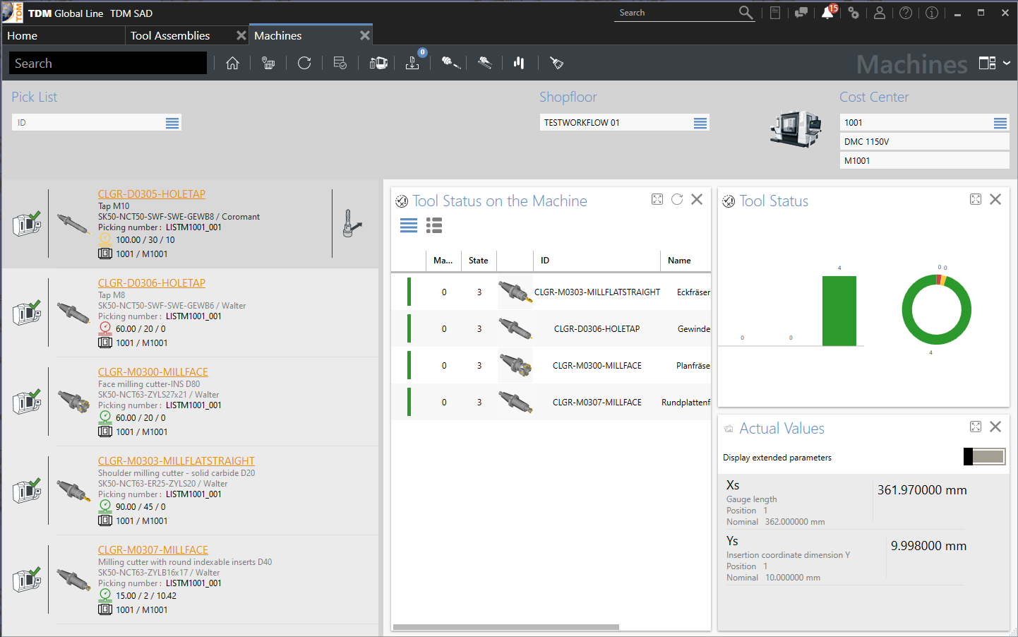Refresh the Tool Status on the Machine panel

click(677, 200)
